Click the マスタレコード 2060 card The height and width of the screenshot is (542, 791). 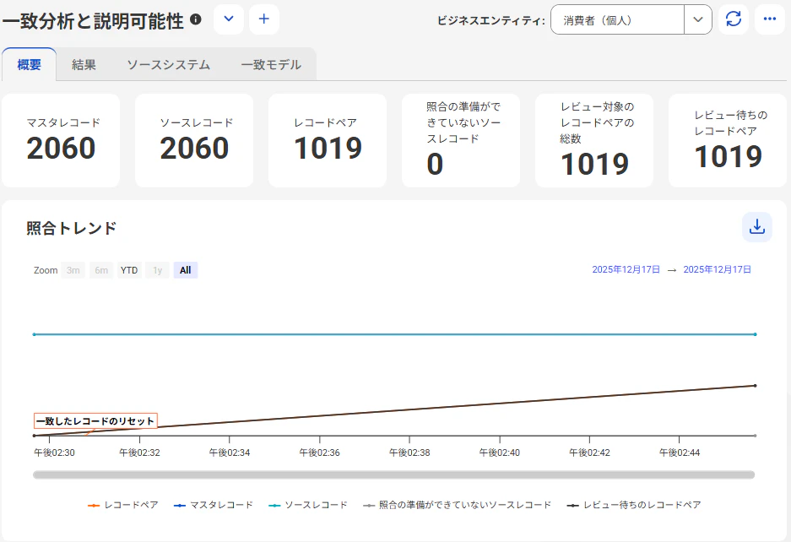61,140
